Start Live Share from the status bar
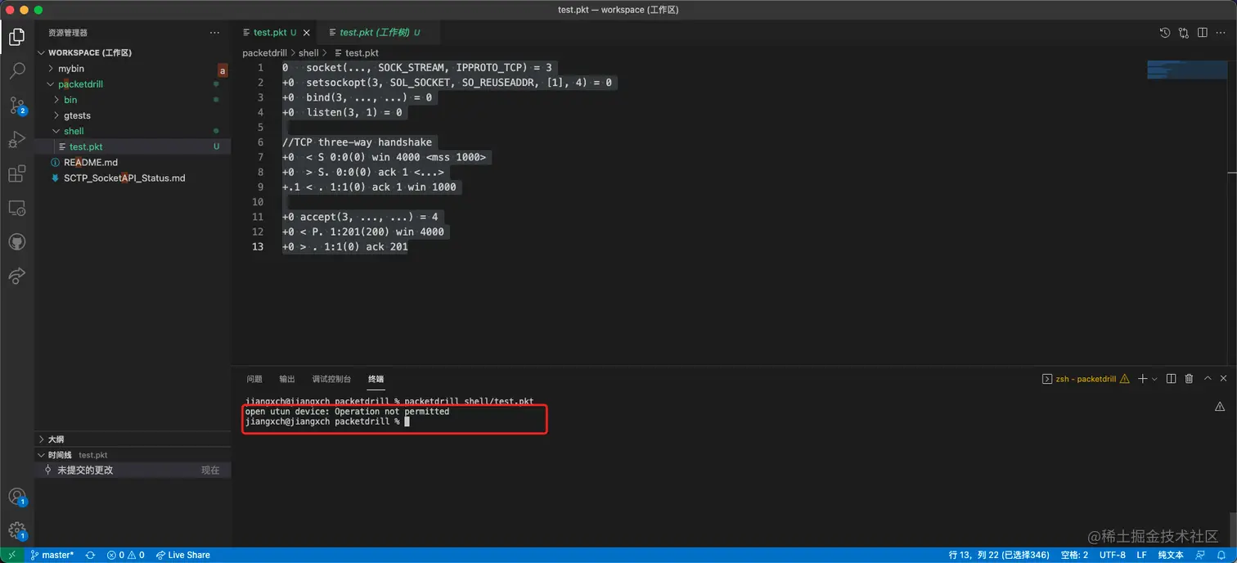The image size is (1237, 563). [x=182, y=555]
